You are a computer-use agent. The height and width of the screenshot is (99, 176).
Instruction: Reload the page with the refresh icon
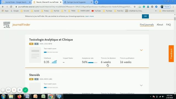point(11,7)
